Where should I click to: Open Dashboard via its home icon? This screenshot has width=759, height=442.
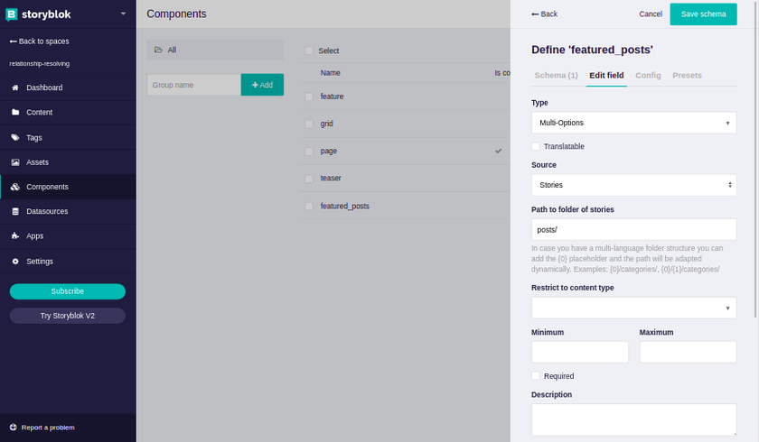tap(15, 87)
